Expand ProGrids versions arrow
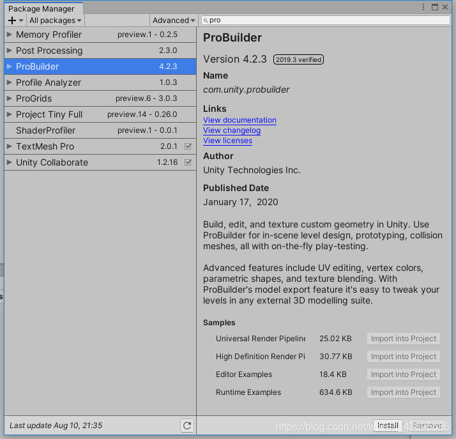The width and height of the screenshot is (456, 439). pos(10,98)
